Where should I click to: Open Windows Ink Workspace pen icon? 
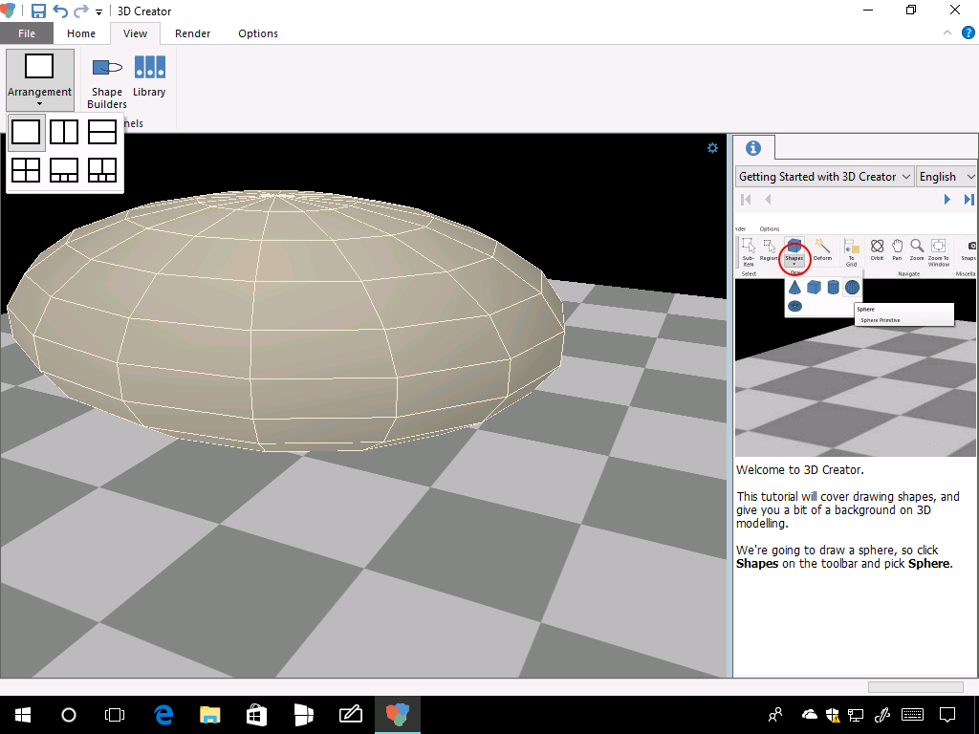click(882, 715)
